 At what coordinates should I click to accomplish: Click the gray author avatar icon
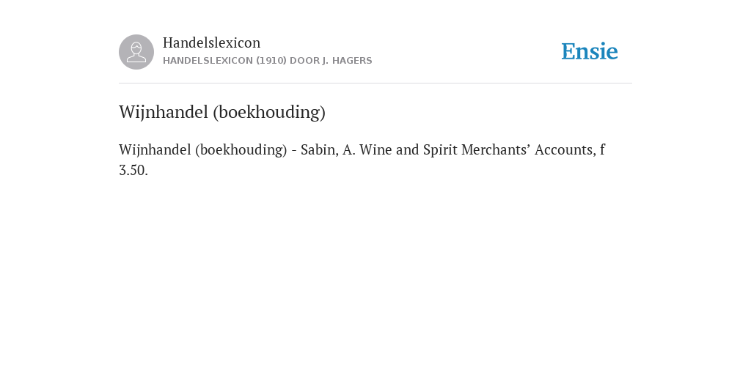tap(136, 52)
